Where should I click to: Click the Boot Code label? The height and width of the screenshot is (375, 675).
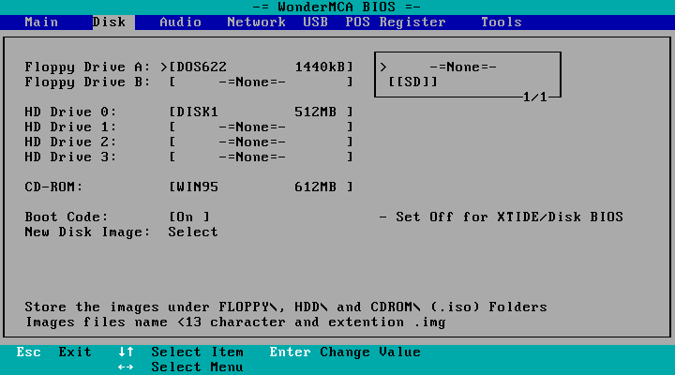pyautogui.click(x=67, y=217)
